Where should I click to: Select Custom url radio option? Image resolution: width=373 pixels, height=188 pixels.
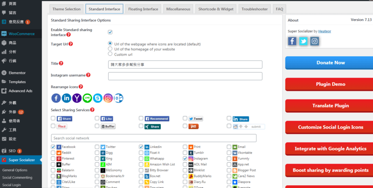point(110,54)
